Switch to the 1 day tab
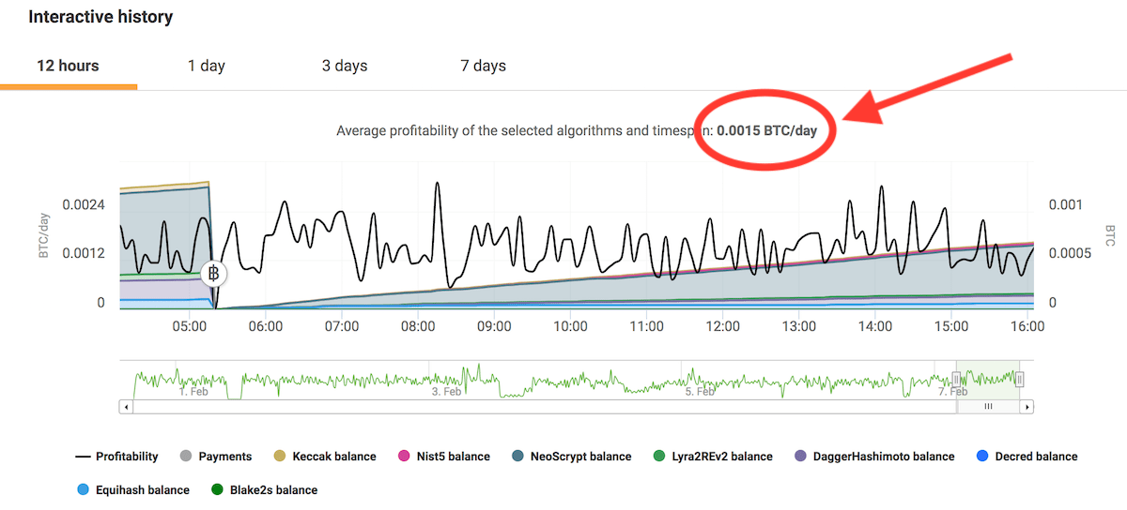The width and height of the screenshot is (1127, 510). click(206, 66)
